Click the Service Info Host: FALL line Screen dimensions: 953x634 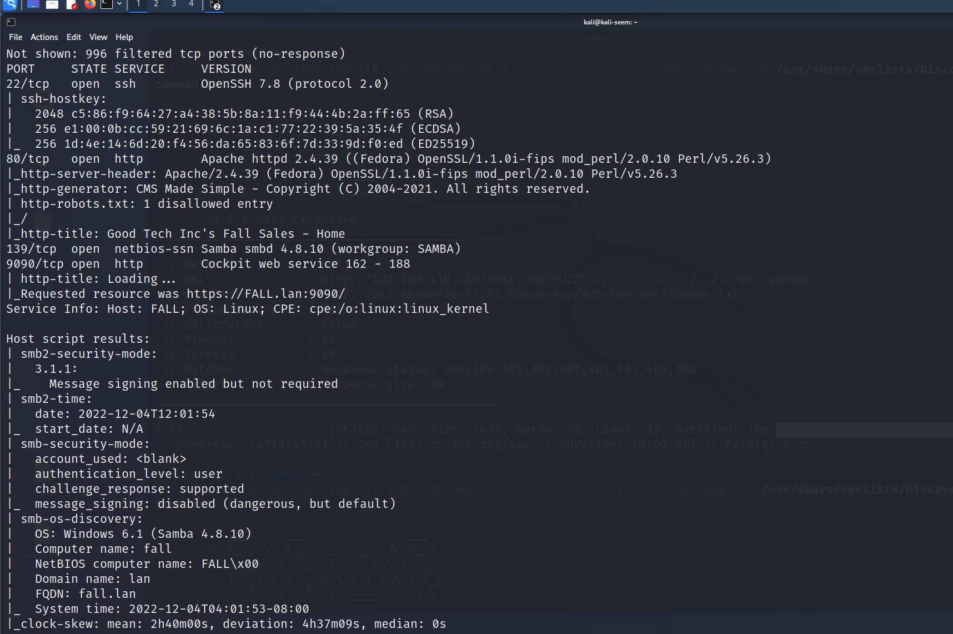pos(248,309)
